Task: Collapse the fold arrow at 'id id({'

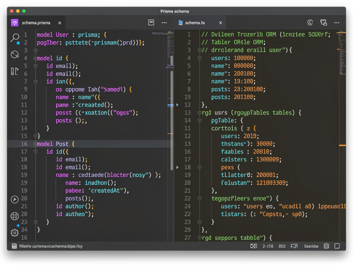Action: click(x=36, y=152)
